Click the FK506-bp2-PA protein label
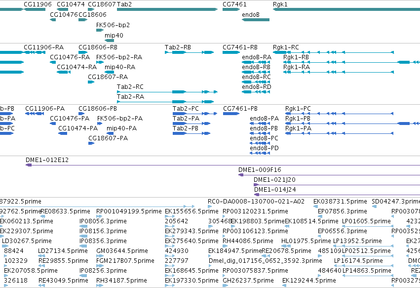 click(120, 119)
